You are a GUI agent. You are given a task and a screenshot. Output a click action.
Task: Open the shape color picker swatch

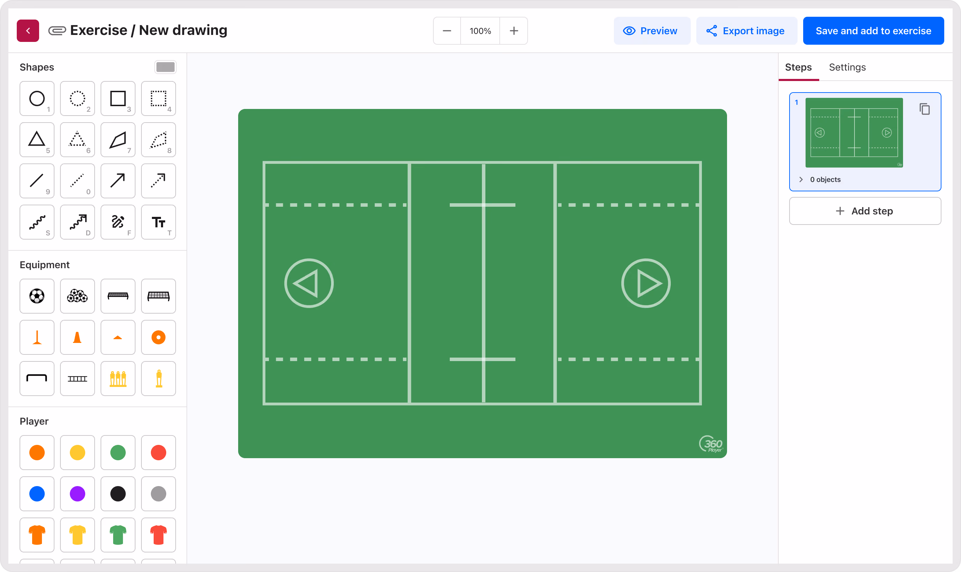point(165,67)
